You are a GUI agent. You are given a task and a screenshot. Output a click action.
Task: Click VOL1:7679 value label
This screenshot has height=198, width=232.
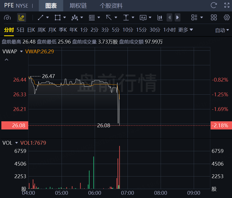click(33, 143)
